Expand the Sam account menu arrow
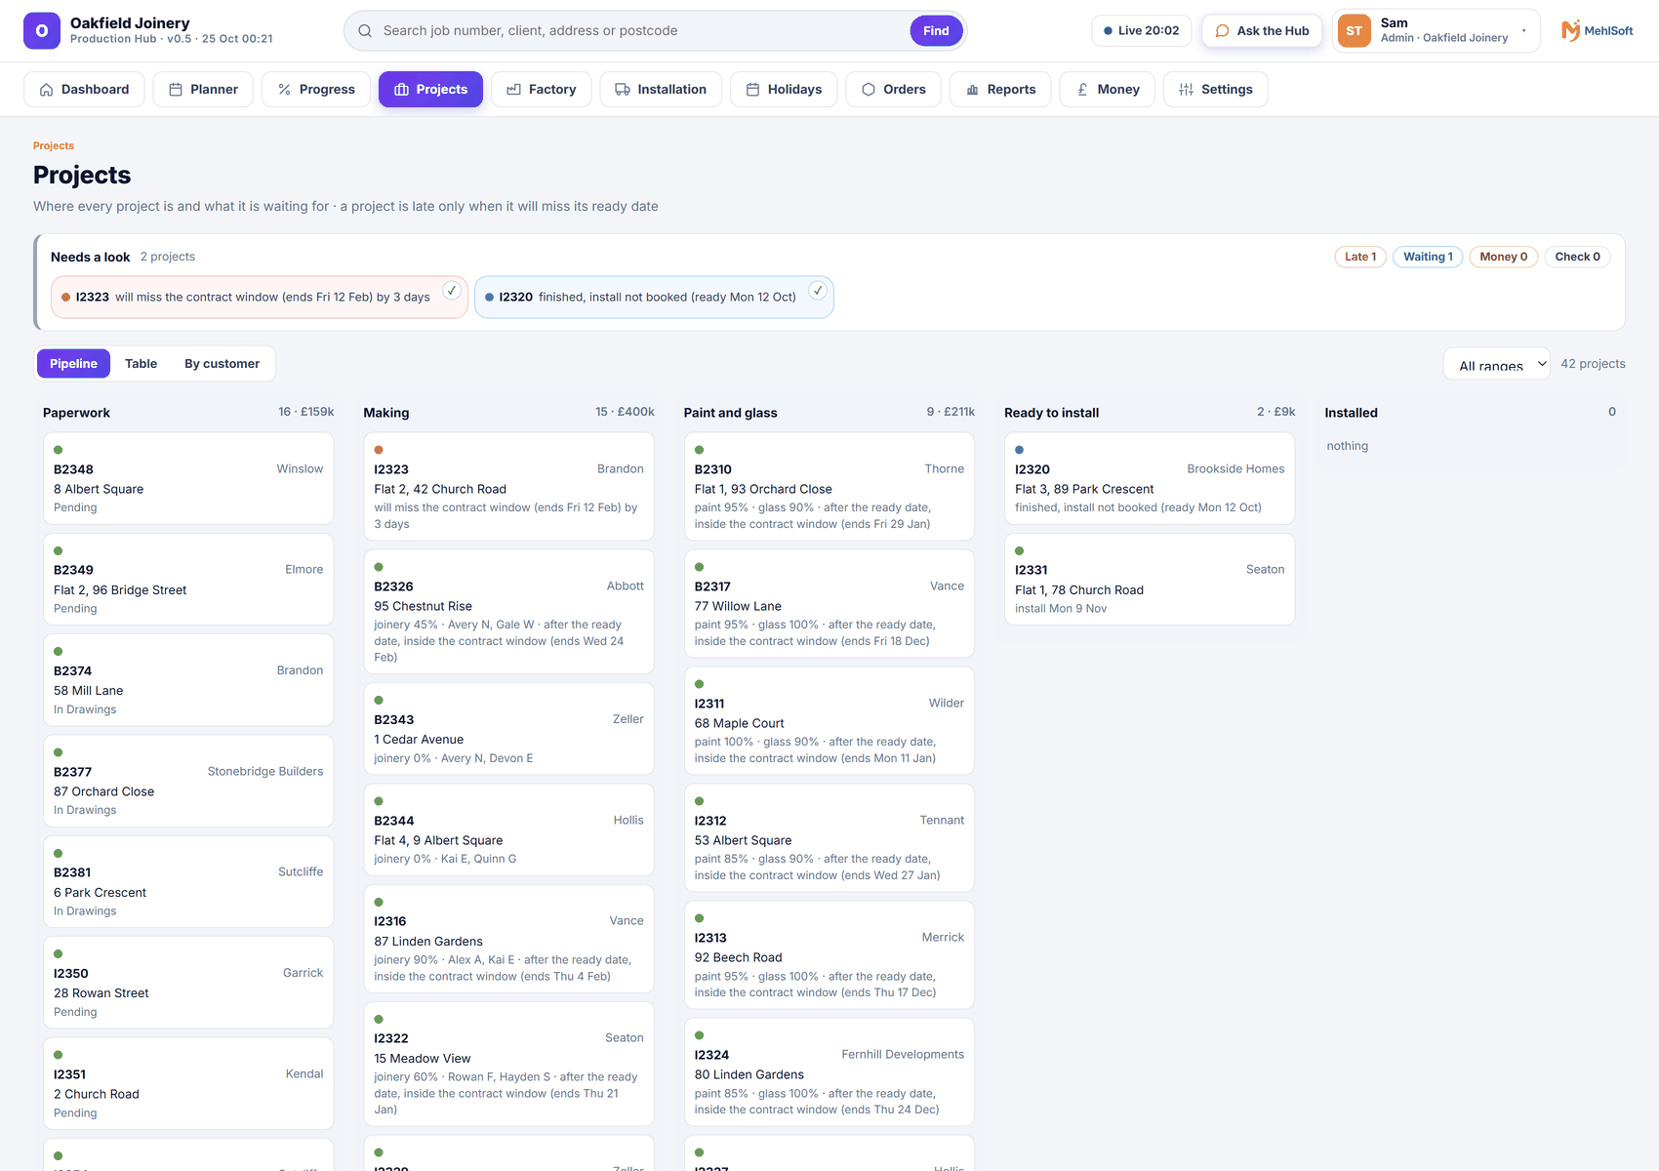1659x1171 pixels. 1523,31
